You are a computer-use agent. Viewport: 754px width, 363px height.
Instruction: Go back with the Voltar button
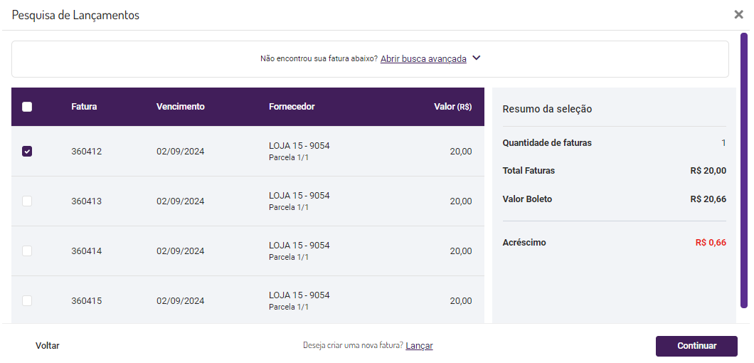tap(48, 346)
